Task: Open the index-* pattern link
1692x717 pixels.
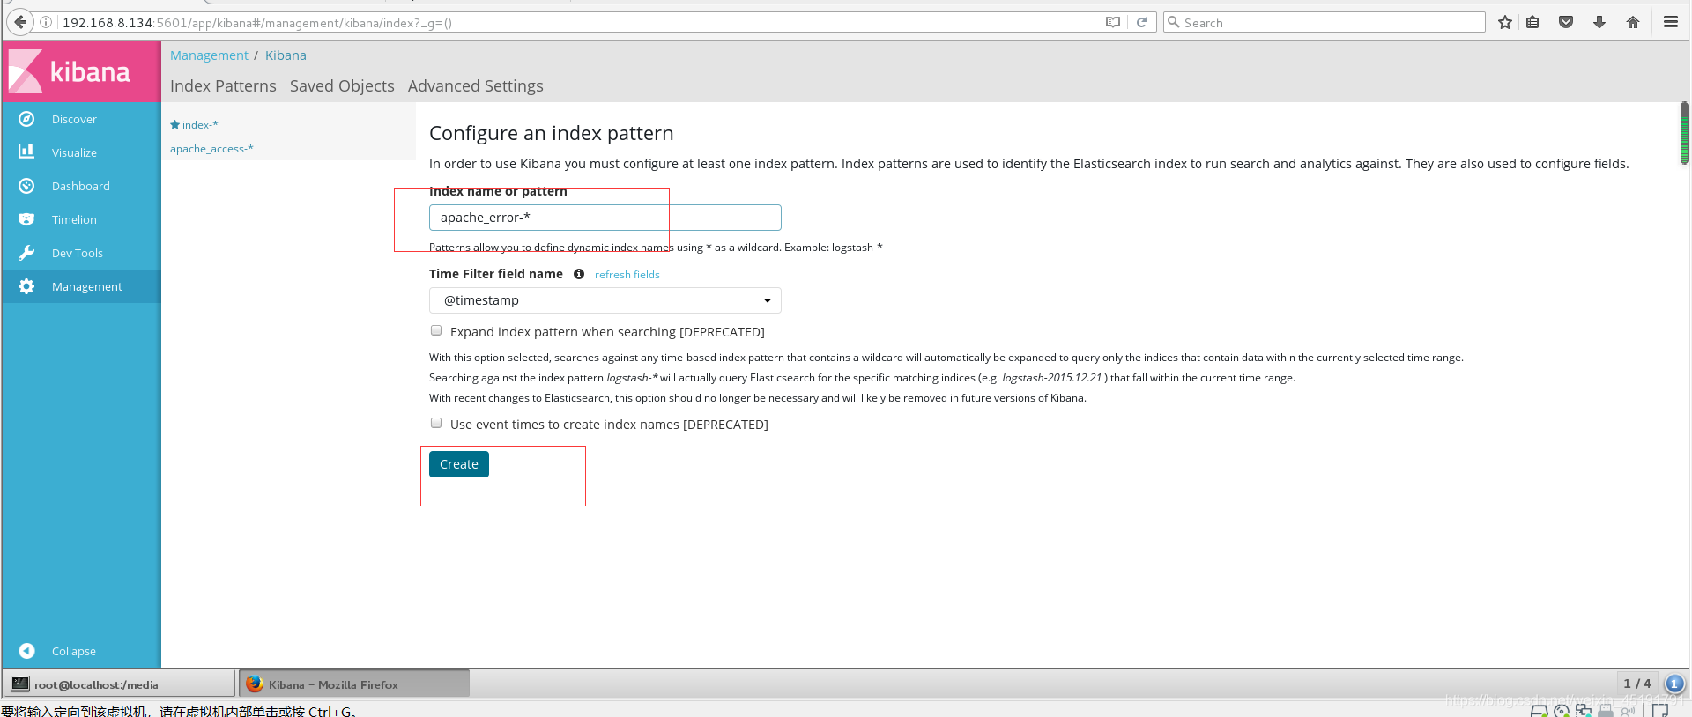Action: tap(200, 125)
